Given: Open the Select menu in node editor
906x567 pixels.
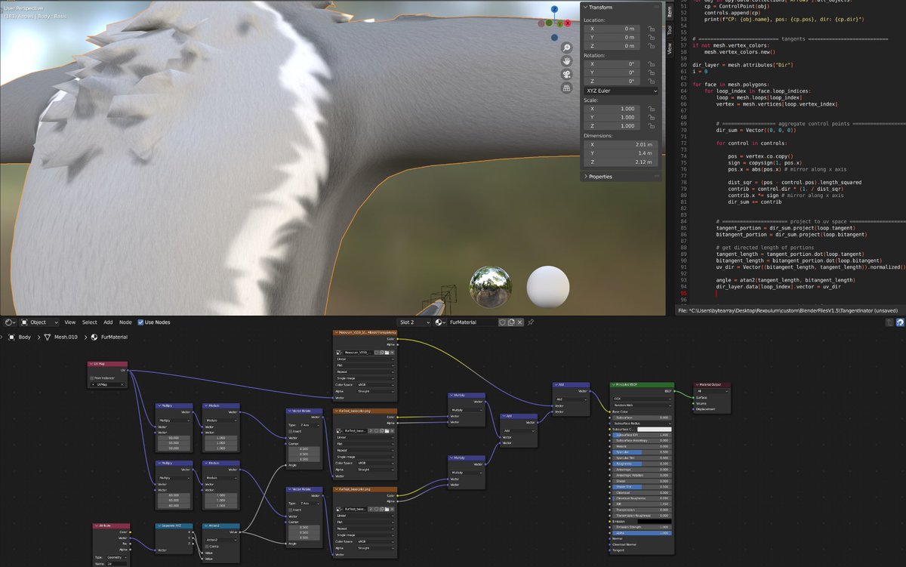Looking at the screenshot, I should [89, 322].
